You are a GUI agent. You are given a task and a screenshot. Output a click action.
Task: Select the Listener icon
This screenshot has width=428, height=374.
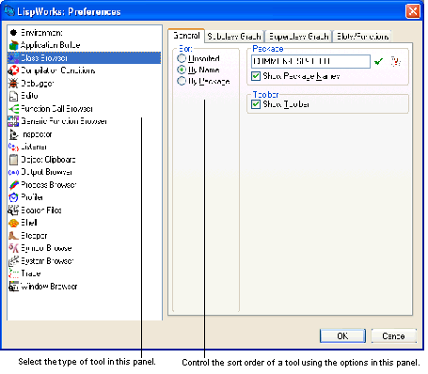pos(13,147)
